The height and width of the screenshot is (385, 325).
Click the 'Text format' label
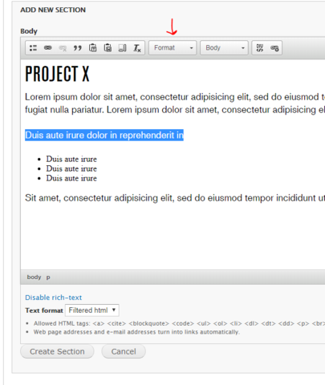coord(44,310)
